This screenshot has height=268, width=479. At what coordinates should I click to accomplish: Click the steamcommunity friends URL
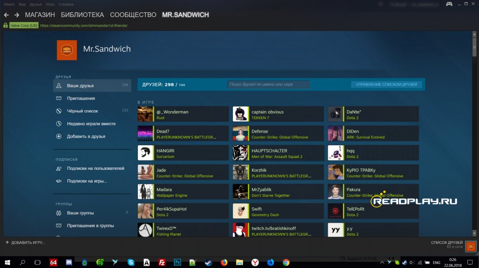pos(84,26)
